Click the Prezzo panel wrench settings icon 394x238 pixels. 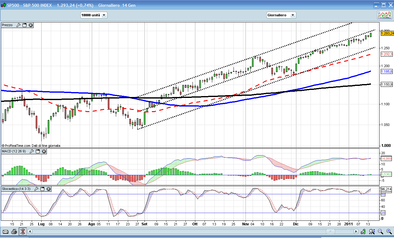[x=18, y=25]
